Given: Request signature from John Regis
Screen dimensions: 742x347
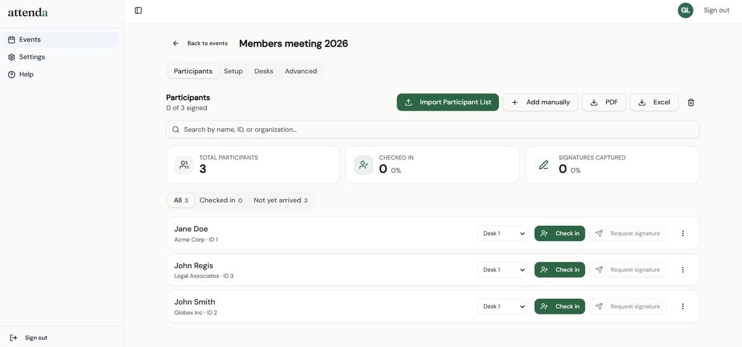Looking at the screenshot, I should tap(628, 270).
